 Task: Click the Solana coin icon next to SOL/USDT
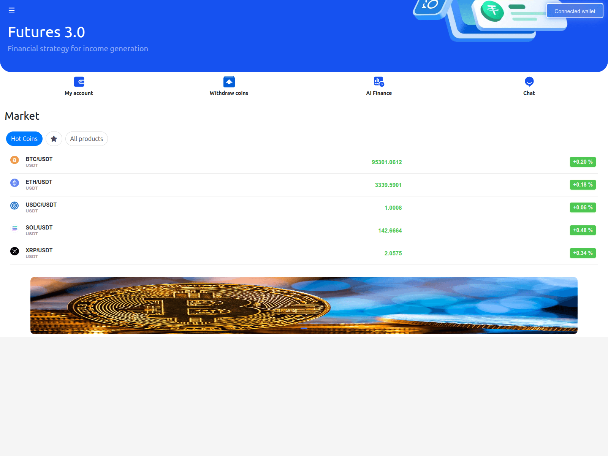[x=14, y=228]
